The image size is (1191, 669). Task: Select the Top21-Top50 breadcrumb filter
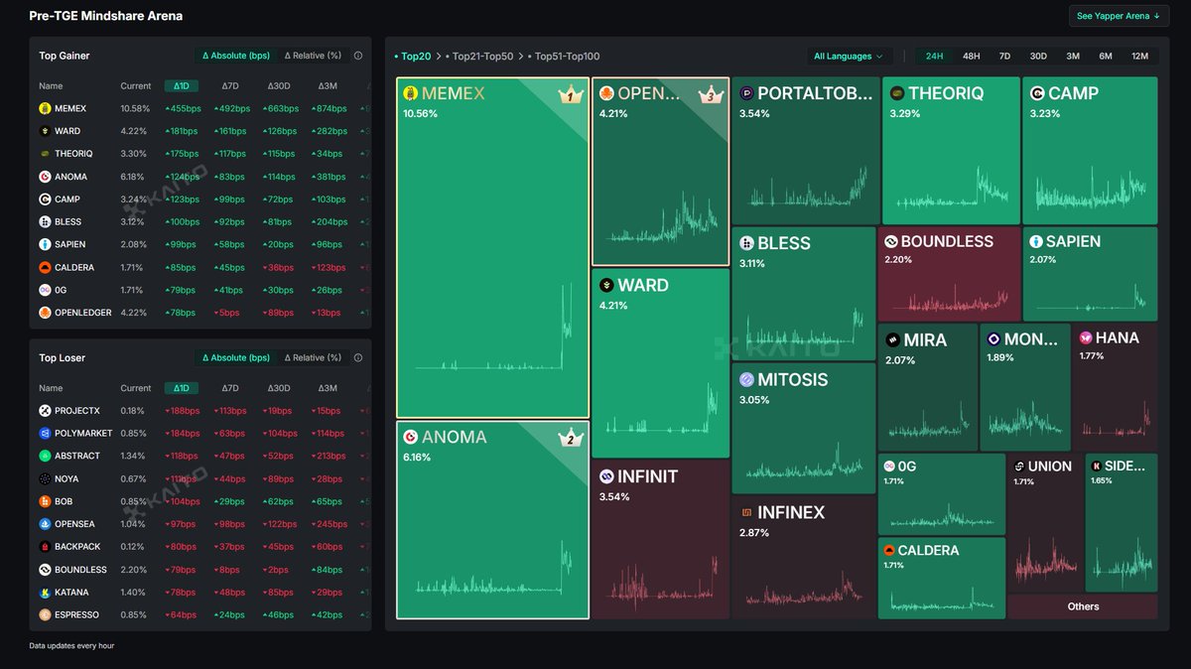479,57
